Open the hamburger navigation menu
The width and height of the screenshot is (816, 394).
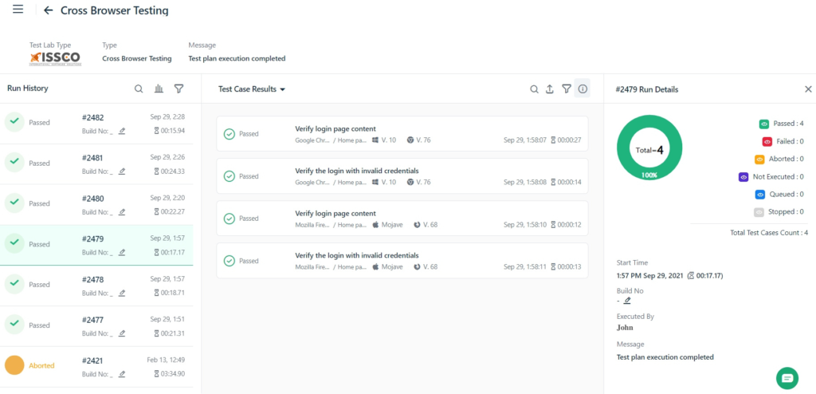point(18,10)
